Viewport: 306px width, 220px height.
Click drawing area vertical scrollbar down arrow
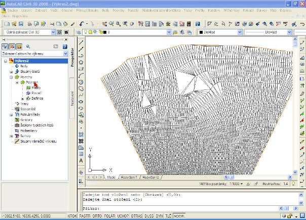[x=295, y=172]
